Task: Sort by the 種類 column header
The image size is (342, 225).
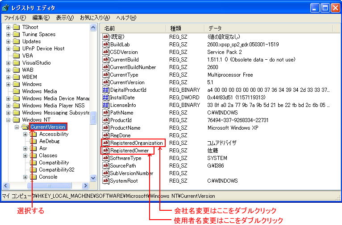Action: tap(185, 28)
